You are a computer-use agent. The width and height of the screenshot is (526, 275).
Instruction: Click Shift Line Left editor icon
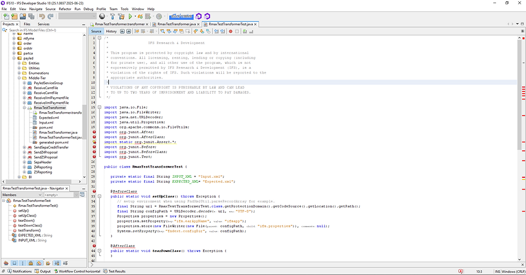216,31
